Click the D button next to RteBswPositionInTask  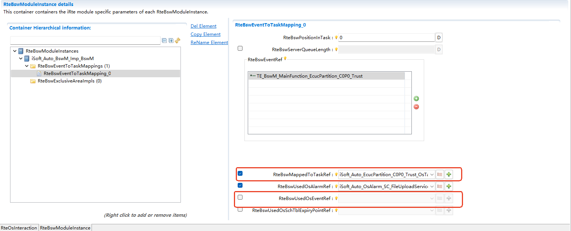point(439,38)
